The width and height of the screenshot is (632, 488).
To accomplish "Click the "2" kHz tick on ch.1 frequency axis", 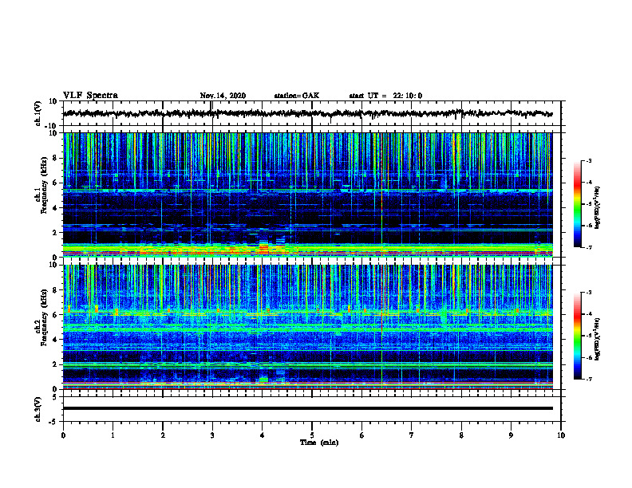I will tap(55, 233).
